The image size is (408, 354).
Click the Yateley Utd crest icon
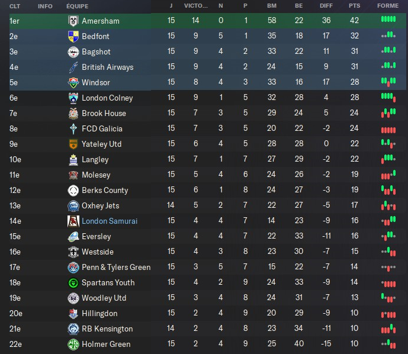point(73,144)
